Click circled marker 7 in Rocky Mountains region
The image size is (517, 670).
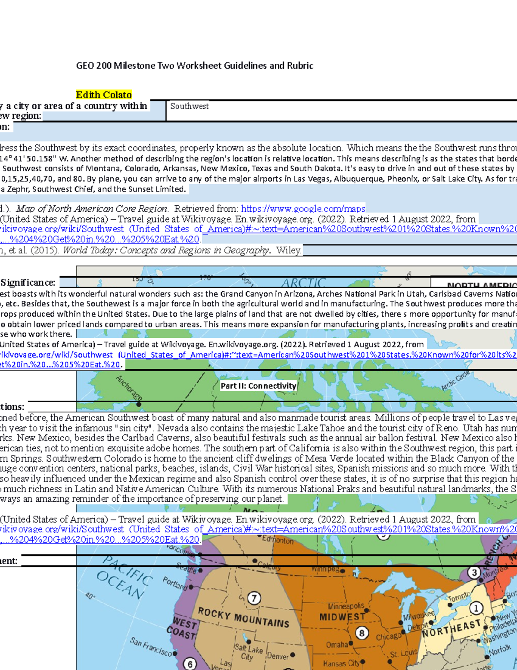(x=254, y=598)
